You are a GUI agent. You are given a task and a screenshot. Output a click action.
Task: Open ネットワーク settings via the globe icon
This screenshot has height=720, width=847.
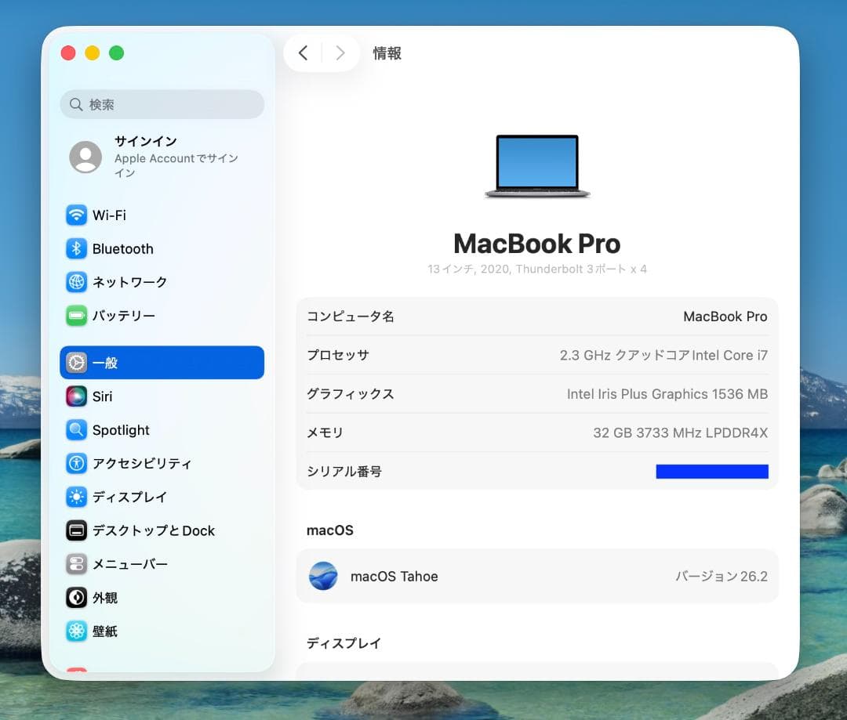76,282
